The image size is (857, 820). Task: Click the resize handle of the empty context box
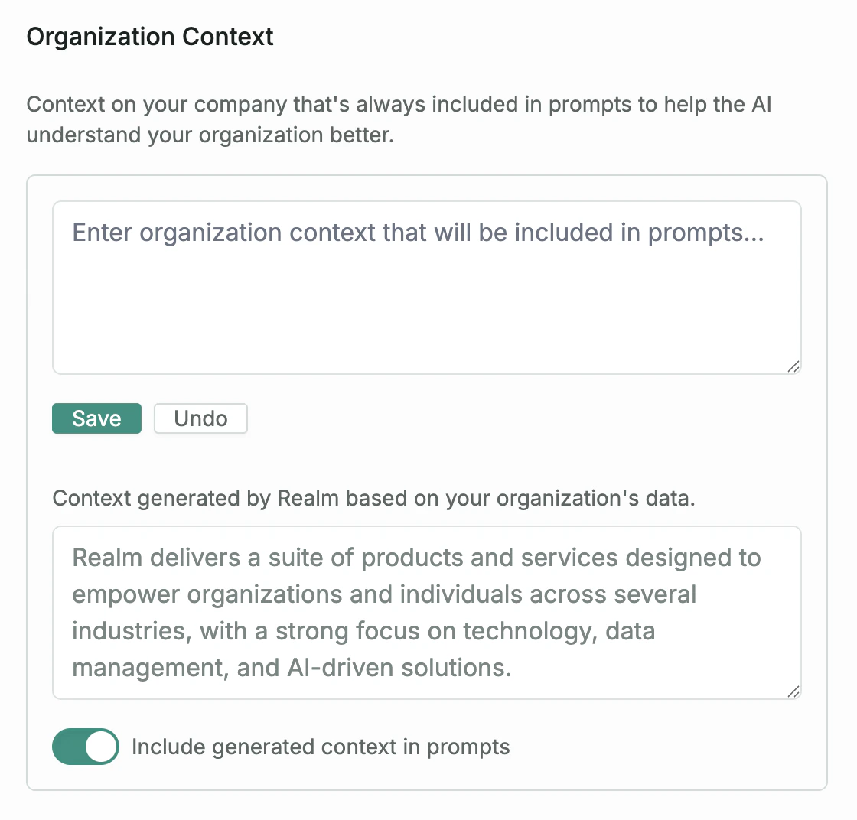[x=793, y=367]
